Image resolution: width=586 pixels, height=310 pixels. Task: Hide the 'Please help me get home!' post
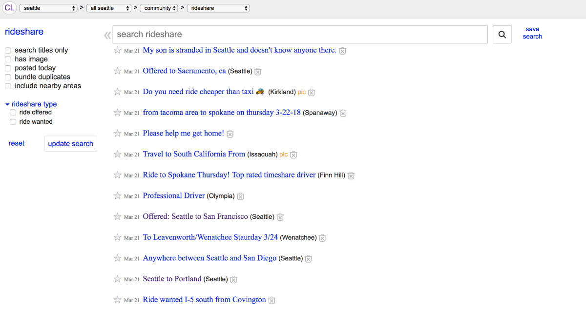[230, 134]
